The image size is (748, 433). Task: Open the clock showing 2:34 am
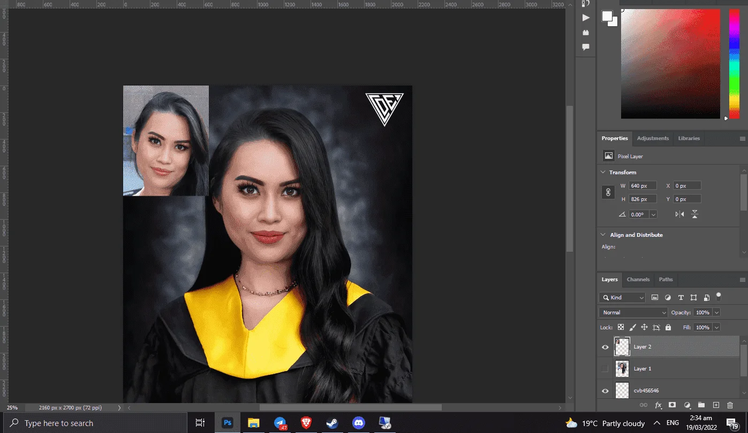point(700,423)
